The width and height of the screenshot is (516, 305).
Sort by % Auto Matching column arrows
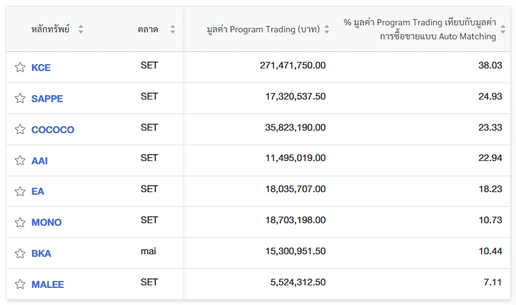click(503, 29)
